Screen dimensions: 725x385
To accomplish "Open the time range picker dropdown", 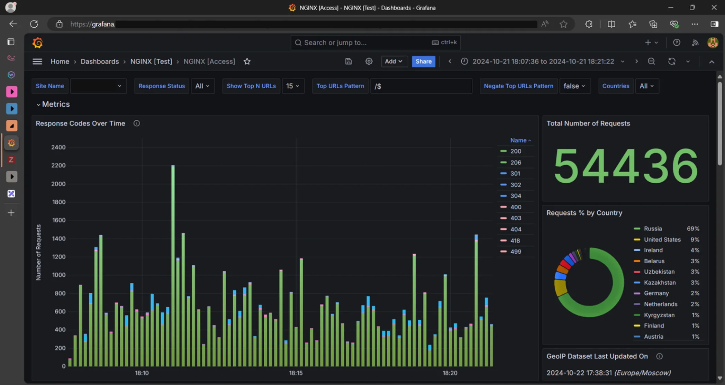I will click(543, 61).
